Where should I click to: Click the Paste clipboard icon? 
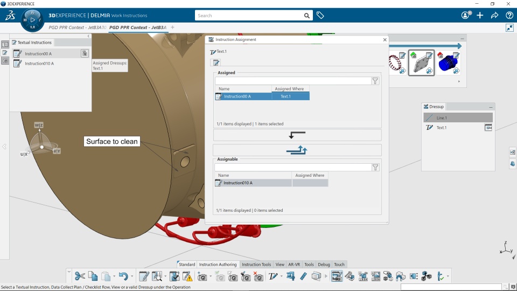coord(106,276)
